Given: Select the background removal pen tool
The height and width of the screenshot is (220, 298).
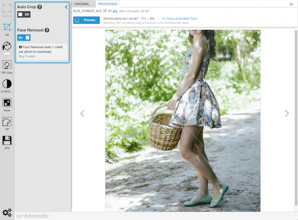Looking at the screenshot, I should point(7,46).
